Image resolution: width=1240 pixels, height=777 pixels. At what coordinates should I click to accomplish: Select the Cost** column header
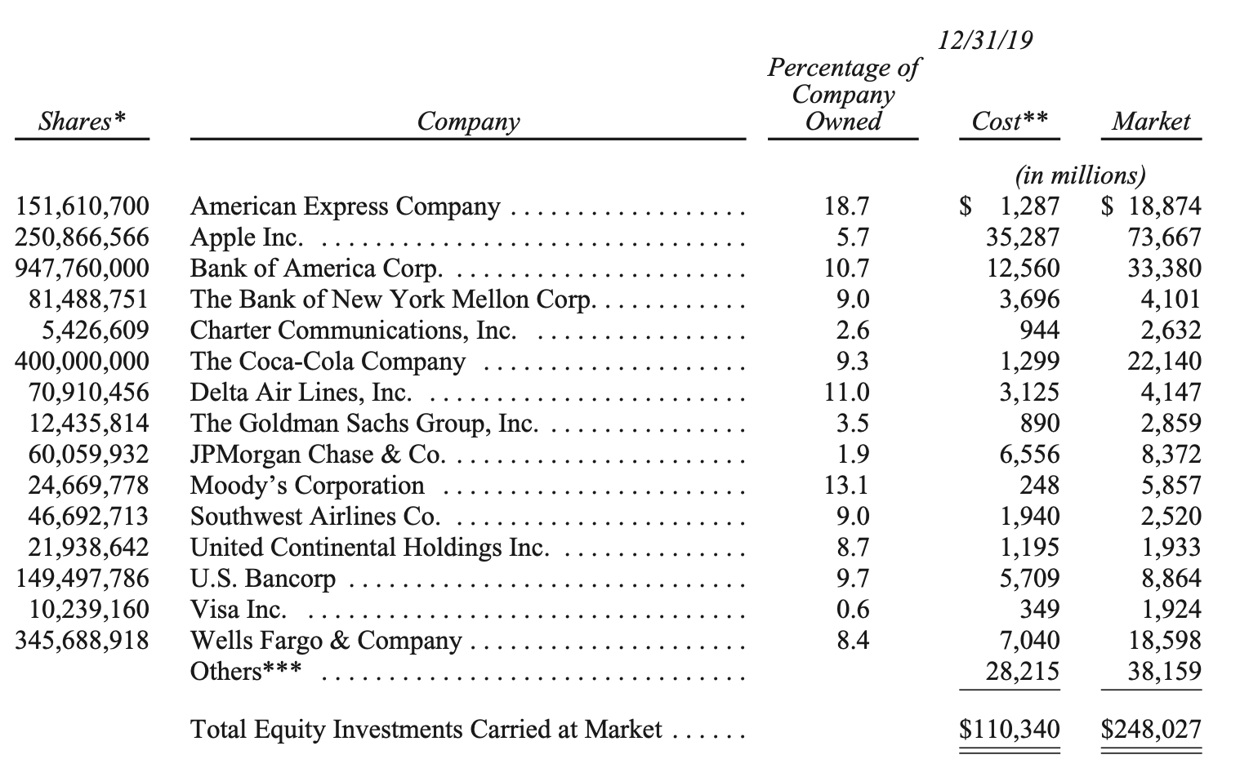(1010, 122)
